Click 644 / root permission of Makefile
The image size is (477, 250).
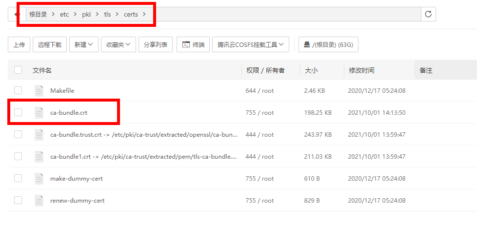260,90
